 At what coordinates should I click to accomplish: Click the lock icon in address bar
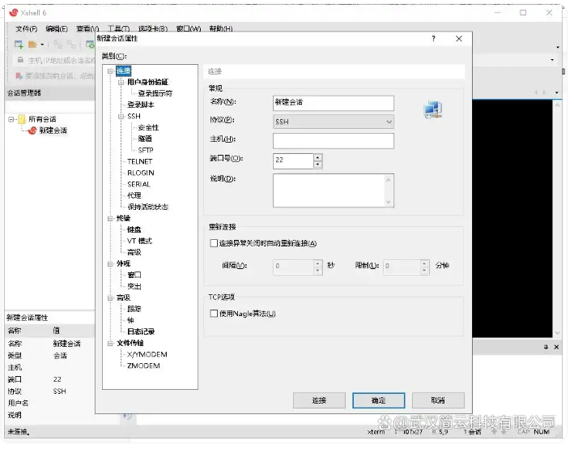(x=20, y=60)
